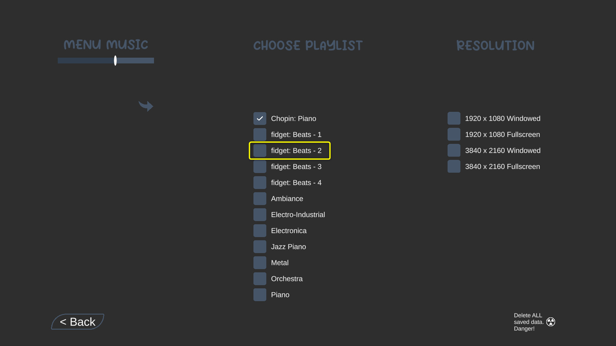Viewport: 616px width, 346px height.
Task: Select 1920 x 1080 Windowed resolution
Action: tap(454, 118)
